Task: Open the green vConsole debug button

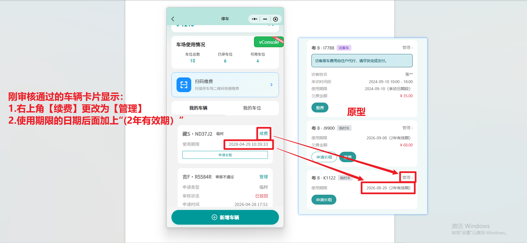Action: (x=269, y=42)
